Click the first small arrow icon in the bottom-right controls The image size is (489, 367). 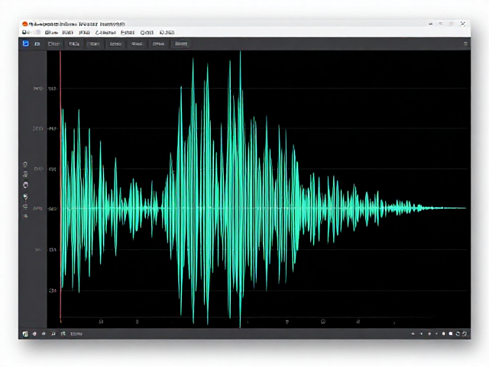pyautogui.click(x=413, y=334)
